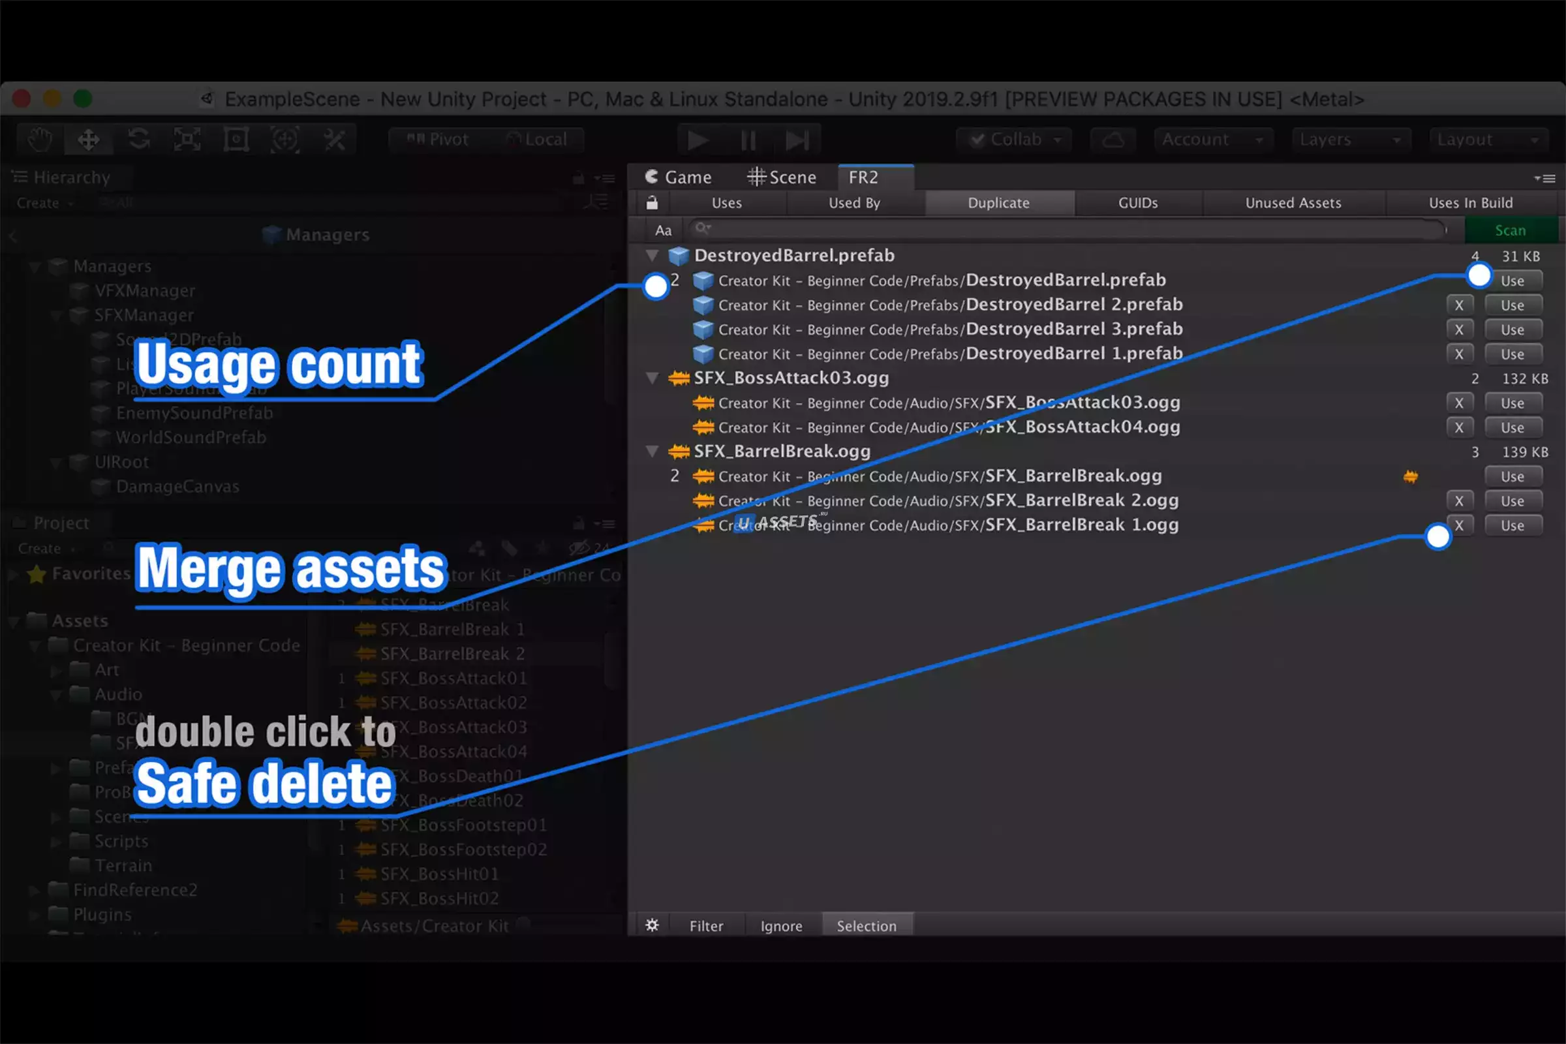Click the green Scan button
The width and height of the screenshot is (1566, 1044).
(1510, 230)
